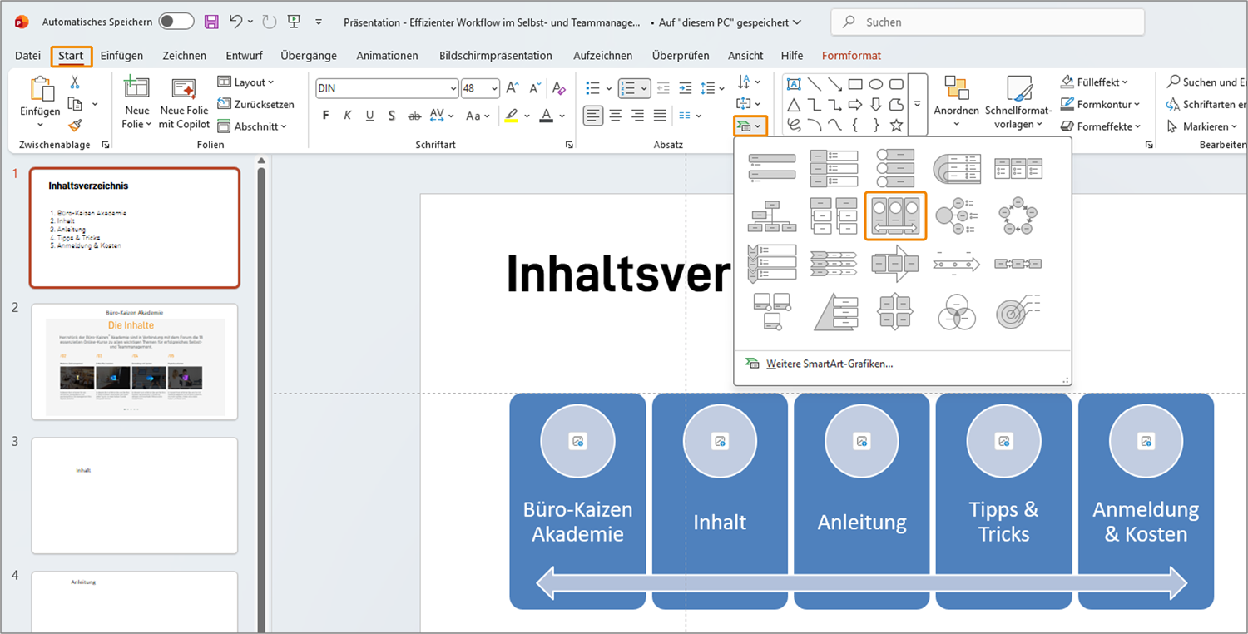This screenshot has height=634, width=1248.
Task: Click the Neue Folie mit Copilot icon
Action: pos(184,89)
